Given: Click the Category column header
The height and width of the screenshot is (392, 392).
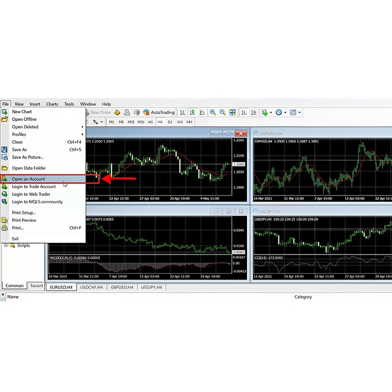Looking at the screenshot, I should [303, 297].
